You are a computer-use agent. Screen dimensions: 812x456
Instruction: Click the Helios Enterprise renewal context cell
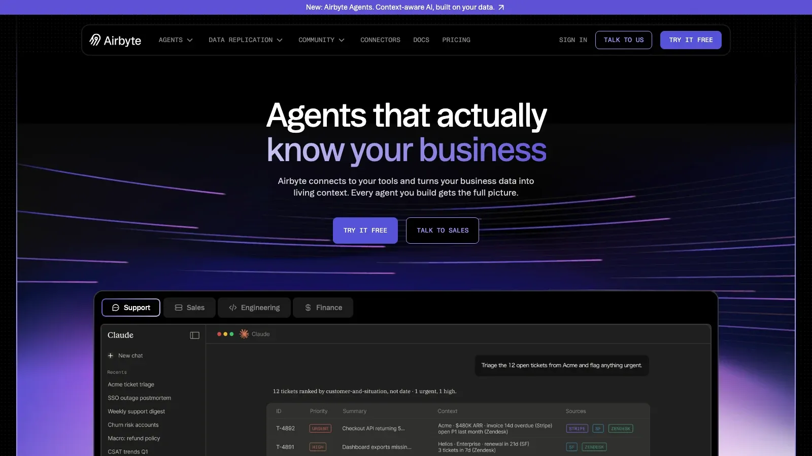[484, 447]
